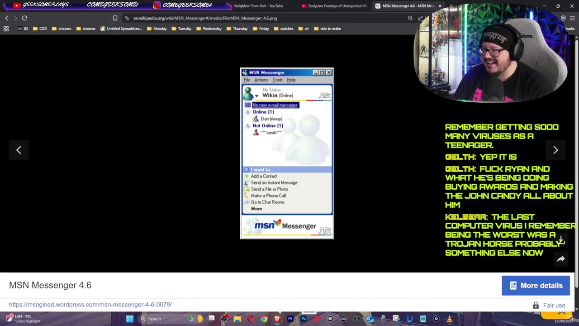Click the More details button
Image resolution: width=579 pixels, height=326 pixels.
coord(536,286)
